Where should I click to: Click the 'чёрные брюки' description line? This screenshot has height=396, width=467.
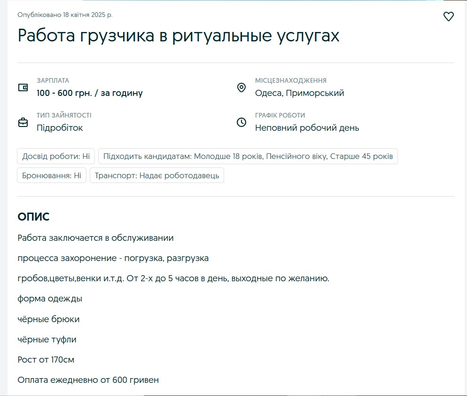(48, 319)
